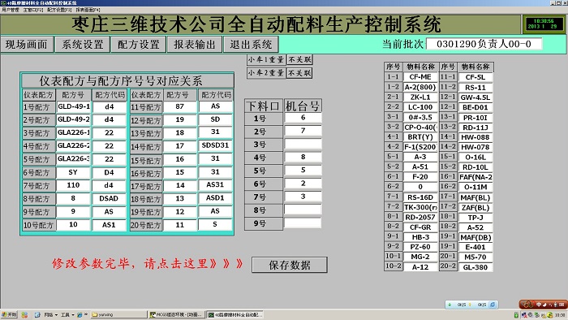Image resolution: width=568 pixels, height=320 pixels.
Task: Click material name field RD-2057
Action: click(x=420, y=217)
